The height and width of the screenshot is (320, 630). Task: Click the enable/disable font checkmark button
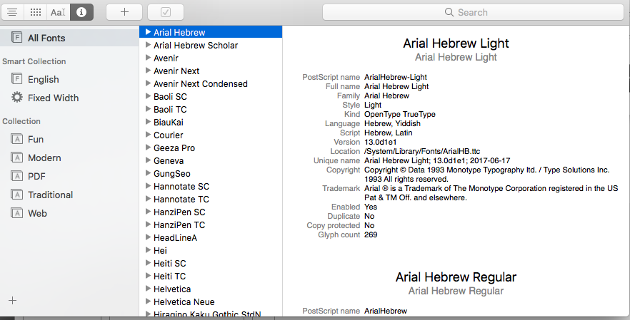(x=166, y=12)
